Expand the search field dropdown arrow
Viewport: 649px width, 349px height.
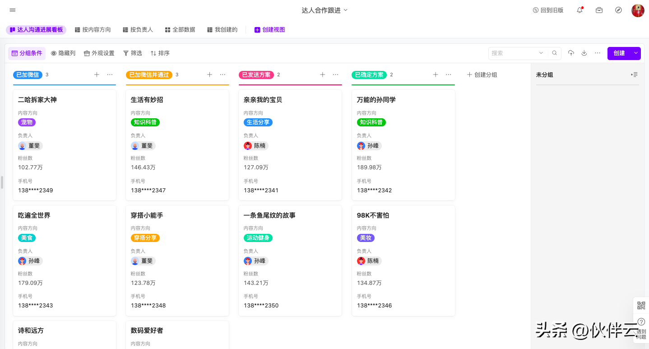[x=541, y=53]
